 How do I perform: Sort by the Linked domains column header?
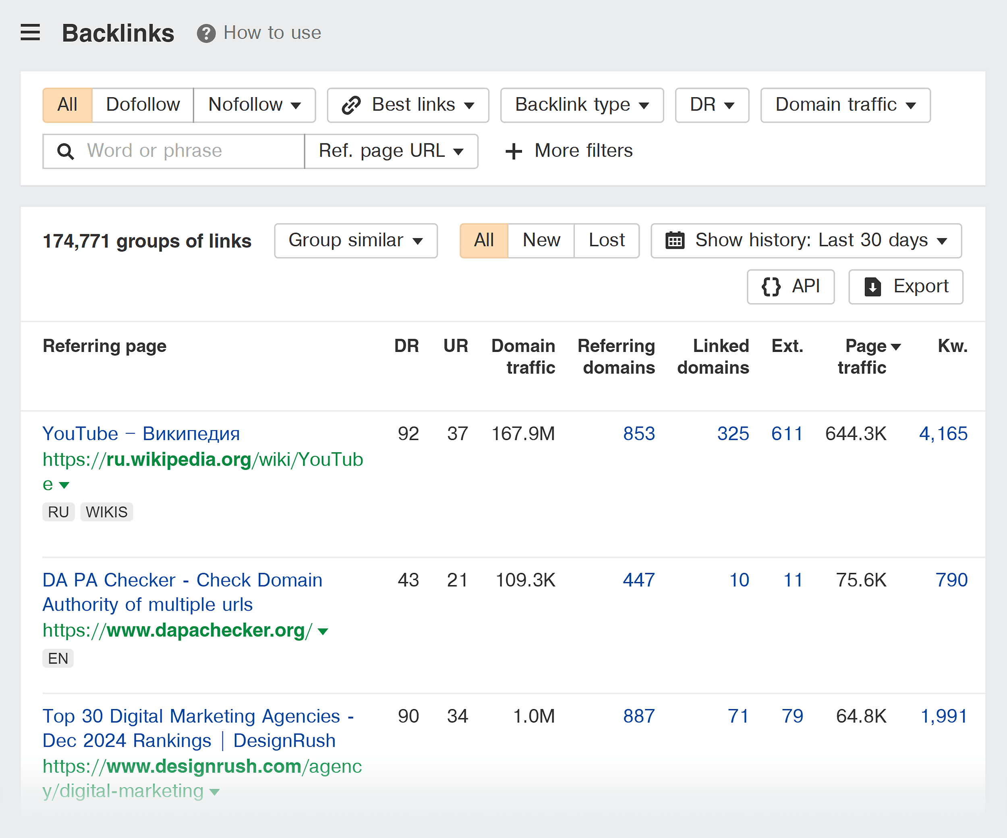coord(713,357)
